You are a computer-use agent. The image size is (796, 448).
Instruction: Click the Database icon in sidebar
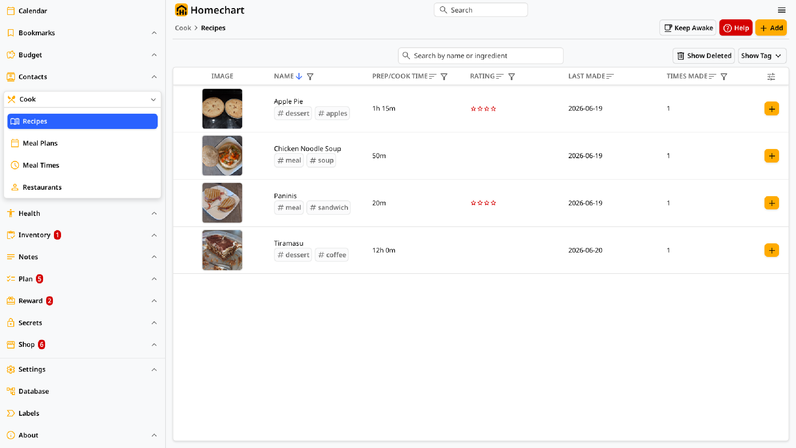point(11,391)
